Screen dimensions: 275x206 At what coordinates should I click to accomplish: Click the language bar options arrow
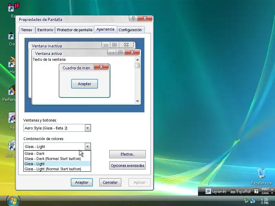tap(272, 193)
